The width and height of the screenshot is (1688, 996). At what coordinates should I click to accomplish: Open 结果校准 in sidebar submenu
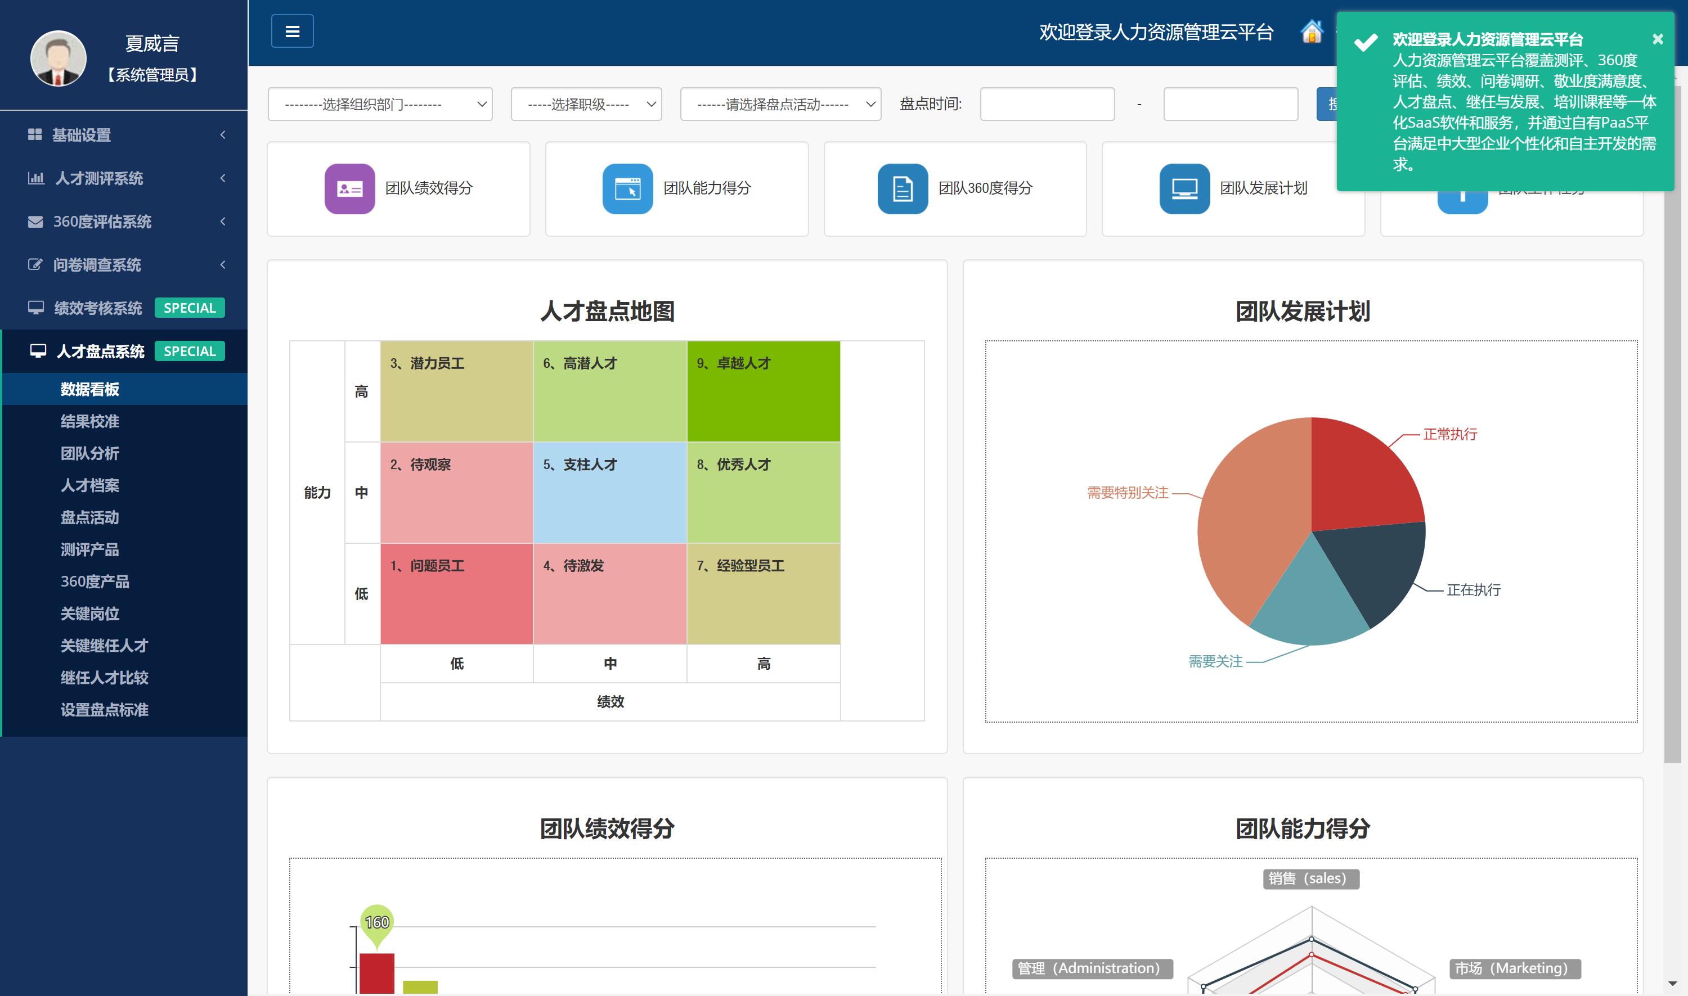click(x=90, y=421)
